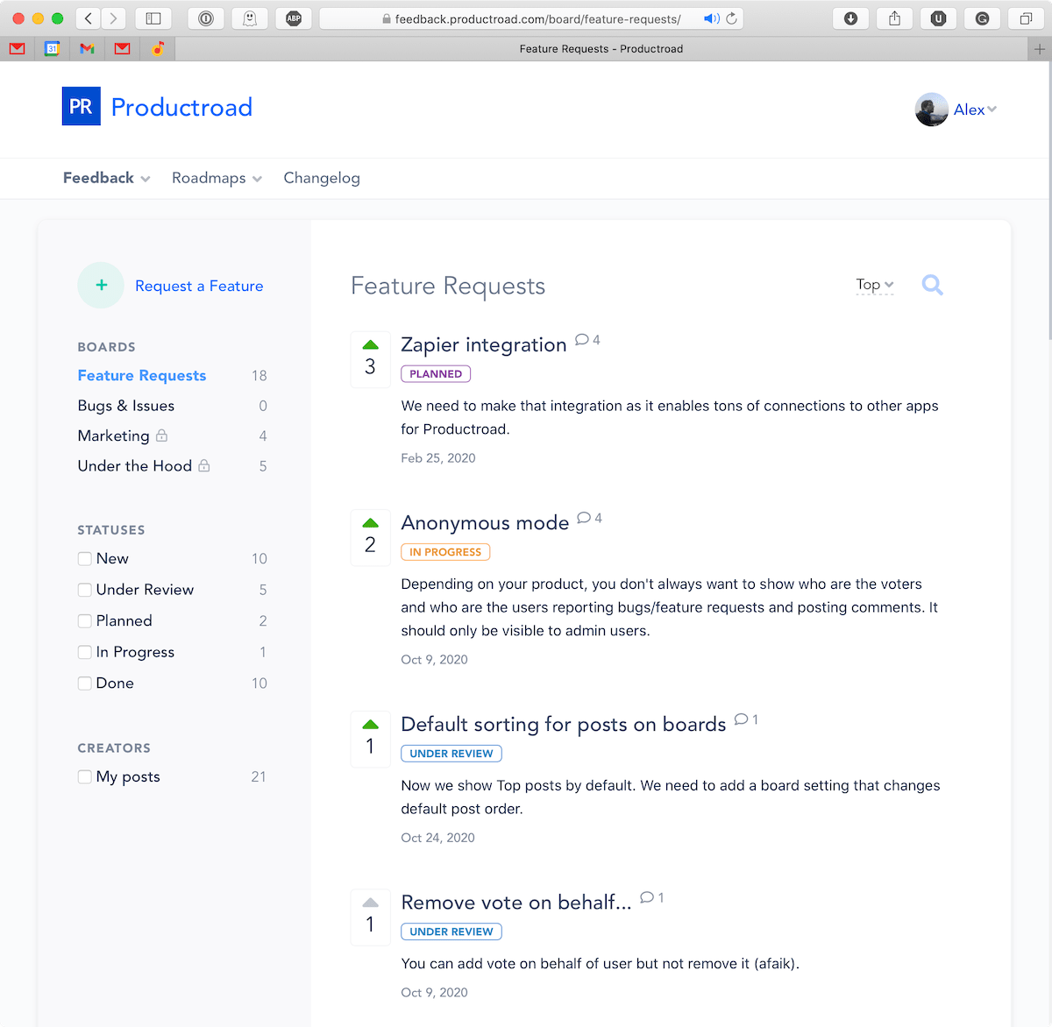Open the Anonymous mode post title

pos(485,523)
